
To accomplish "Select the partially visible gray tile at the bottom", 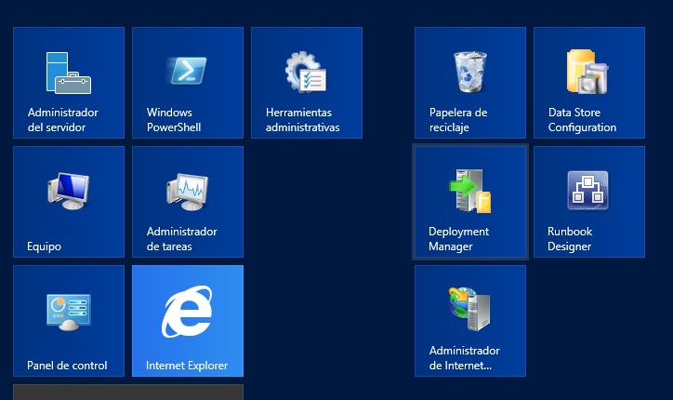I will tap(127, 392).
